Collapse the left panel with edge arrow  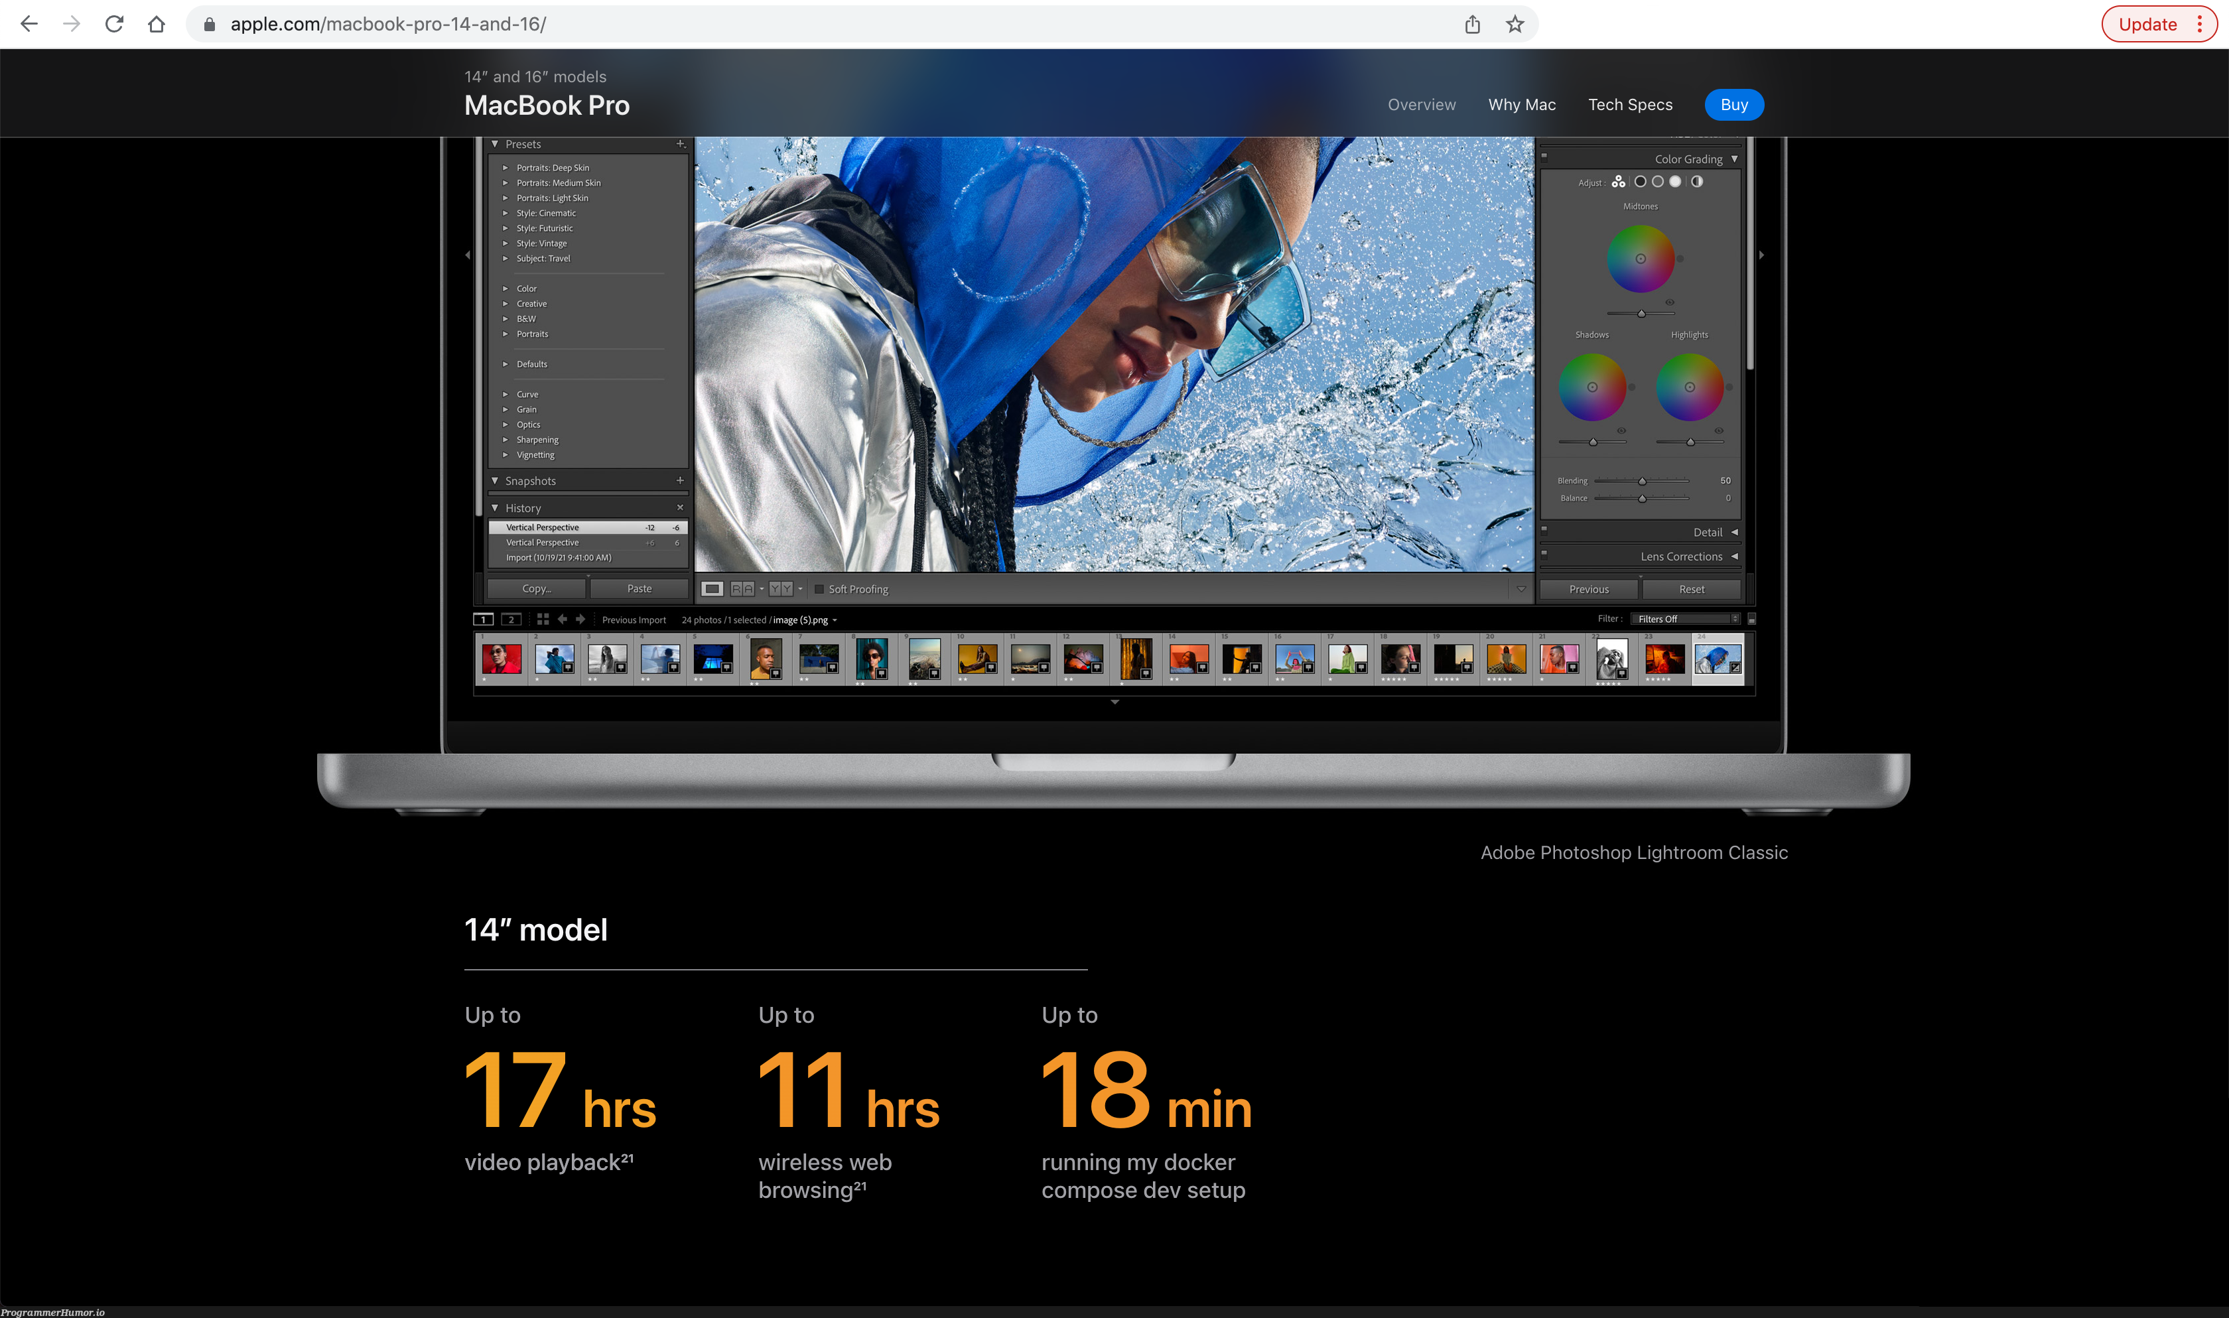[x=468, y=255]
